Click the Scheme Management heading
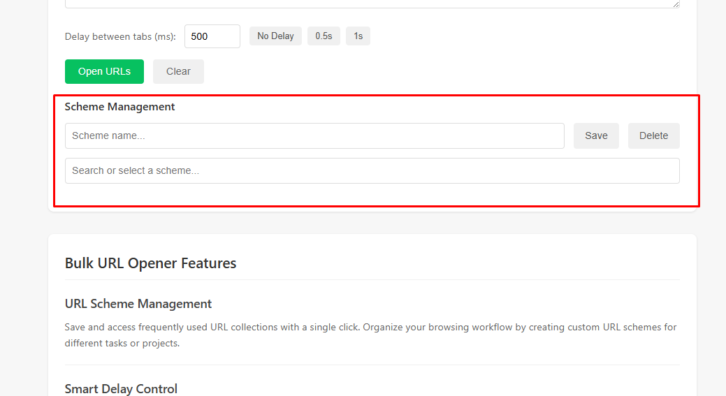This screenshot has height=396, width=726. (x=120, y=107)
